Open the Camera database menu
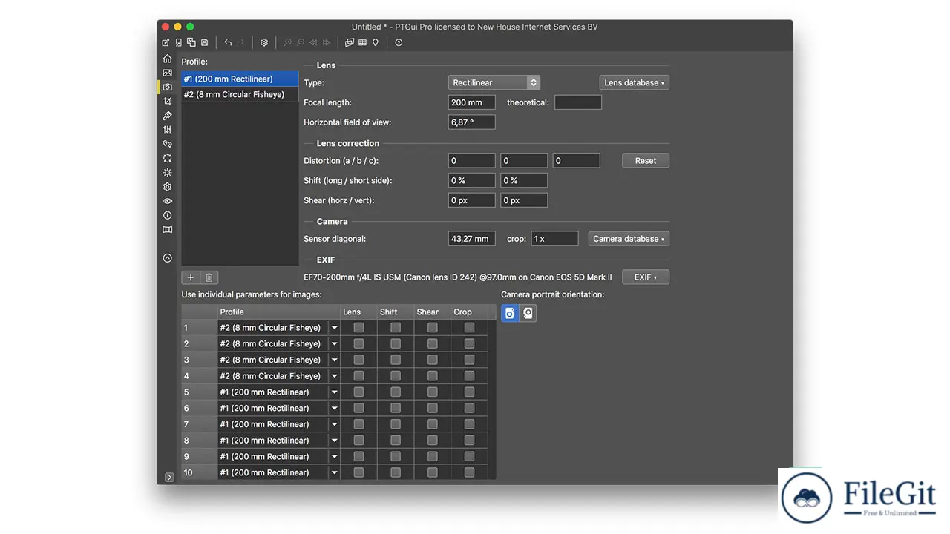 (x=629, y=239)
